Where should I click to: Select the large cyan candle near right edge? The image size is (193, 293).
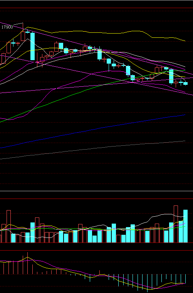pyautogui.click(x=171, y=76)
